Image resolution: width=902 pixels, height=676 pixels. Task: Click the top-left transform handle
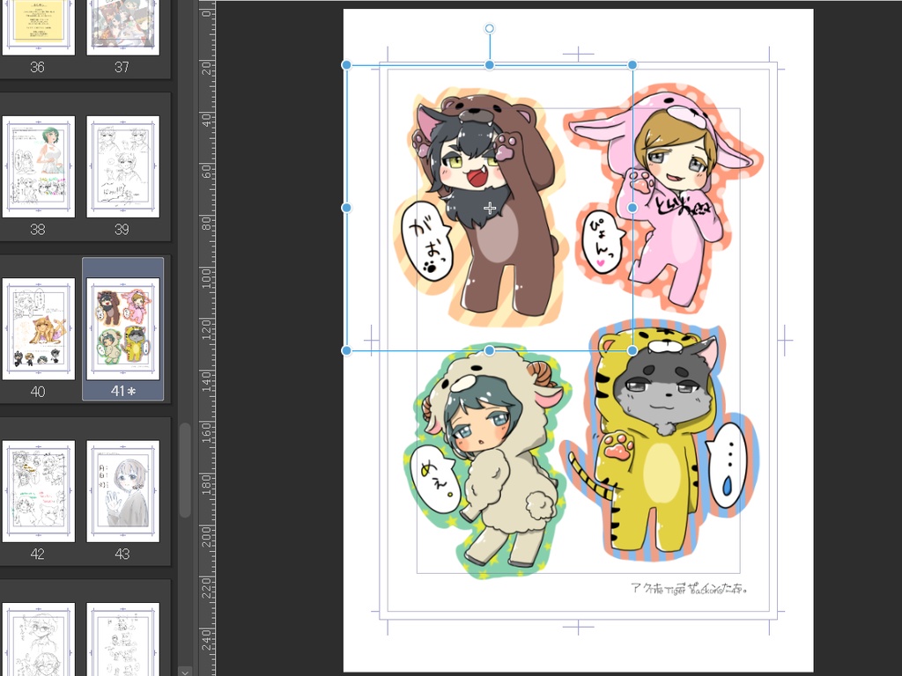click(346, 65)
